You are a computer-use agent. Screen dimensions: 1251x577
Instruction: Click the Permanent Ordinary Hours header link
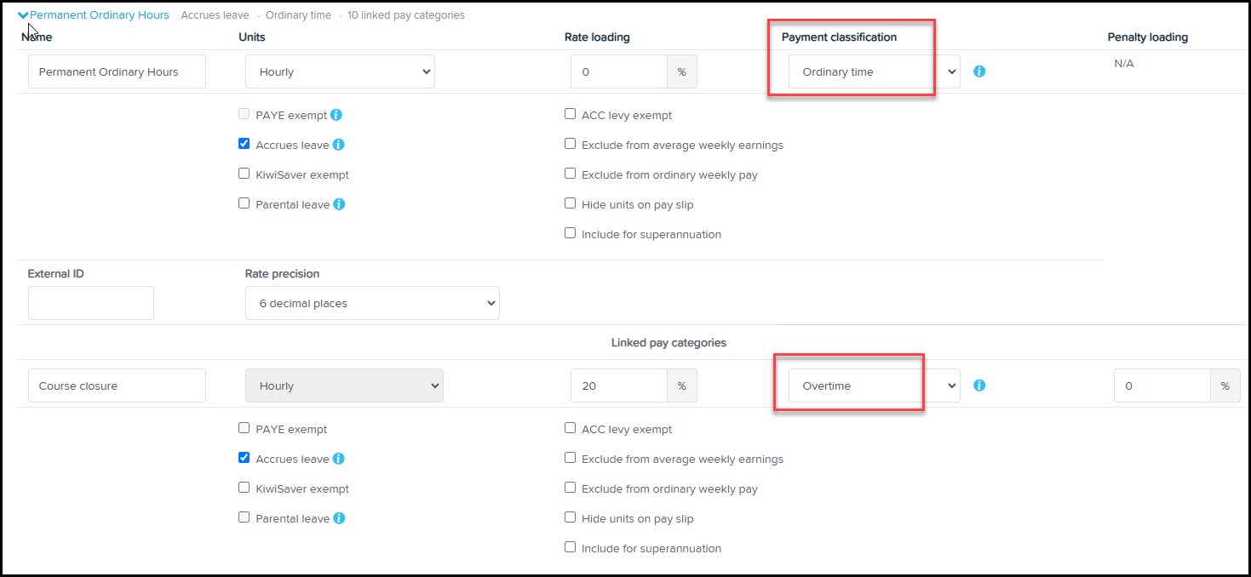tap(99, 15)
